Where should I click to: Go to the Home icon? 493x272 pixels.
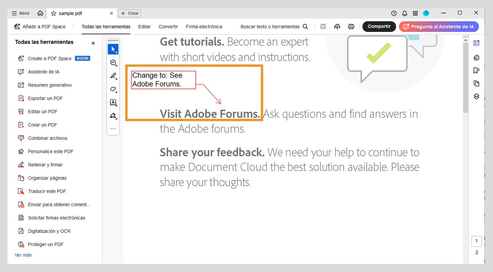[x=40, y=13]
